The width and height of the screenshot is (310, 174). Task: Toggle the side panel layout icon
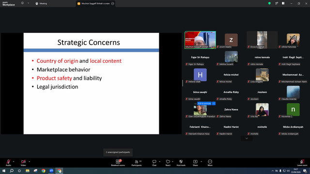point(283,3)
